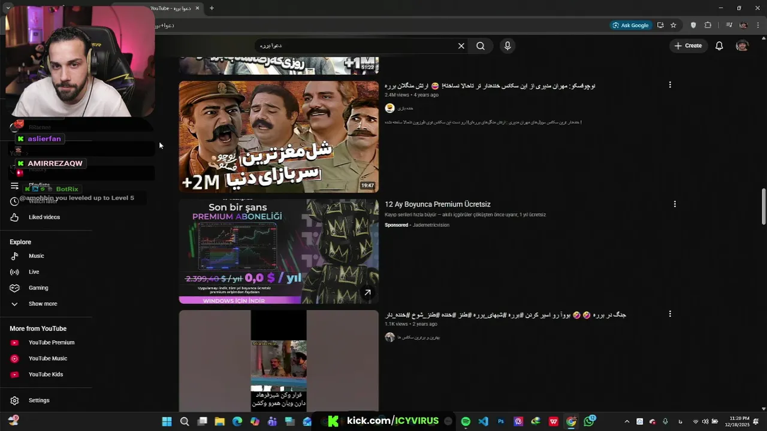Open the 2.4M views video title
This screenshot has width=767, height=431.
pyautogui.click(x=490, y=86)
